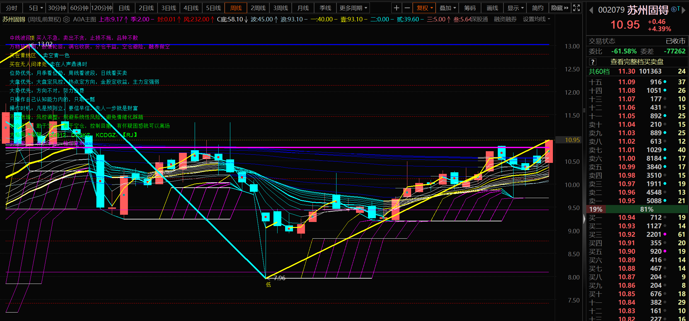Click the 13.02 high price label
This screenshot has height=321, width=689.
tap(45, 44)
